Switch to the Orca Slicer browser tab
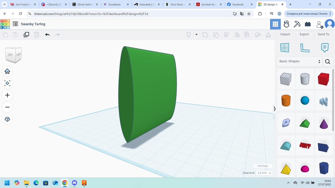Screen dimensions: 335x188 click(178, 4)
